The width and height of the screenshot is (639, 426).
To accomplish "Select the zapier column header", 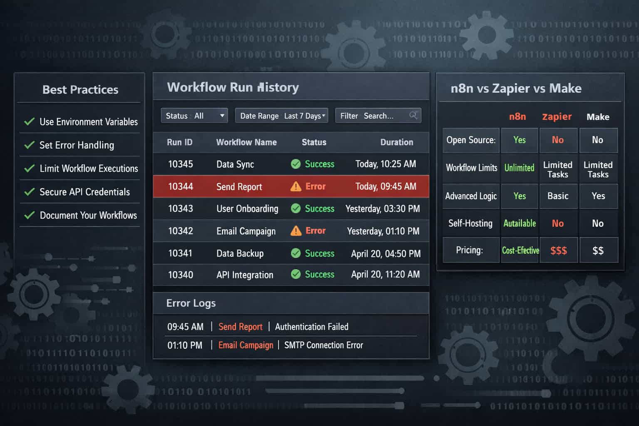I will point(557,117).
